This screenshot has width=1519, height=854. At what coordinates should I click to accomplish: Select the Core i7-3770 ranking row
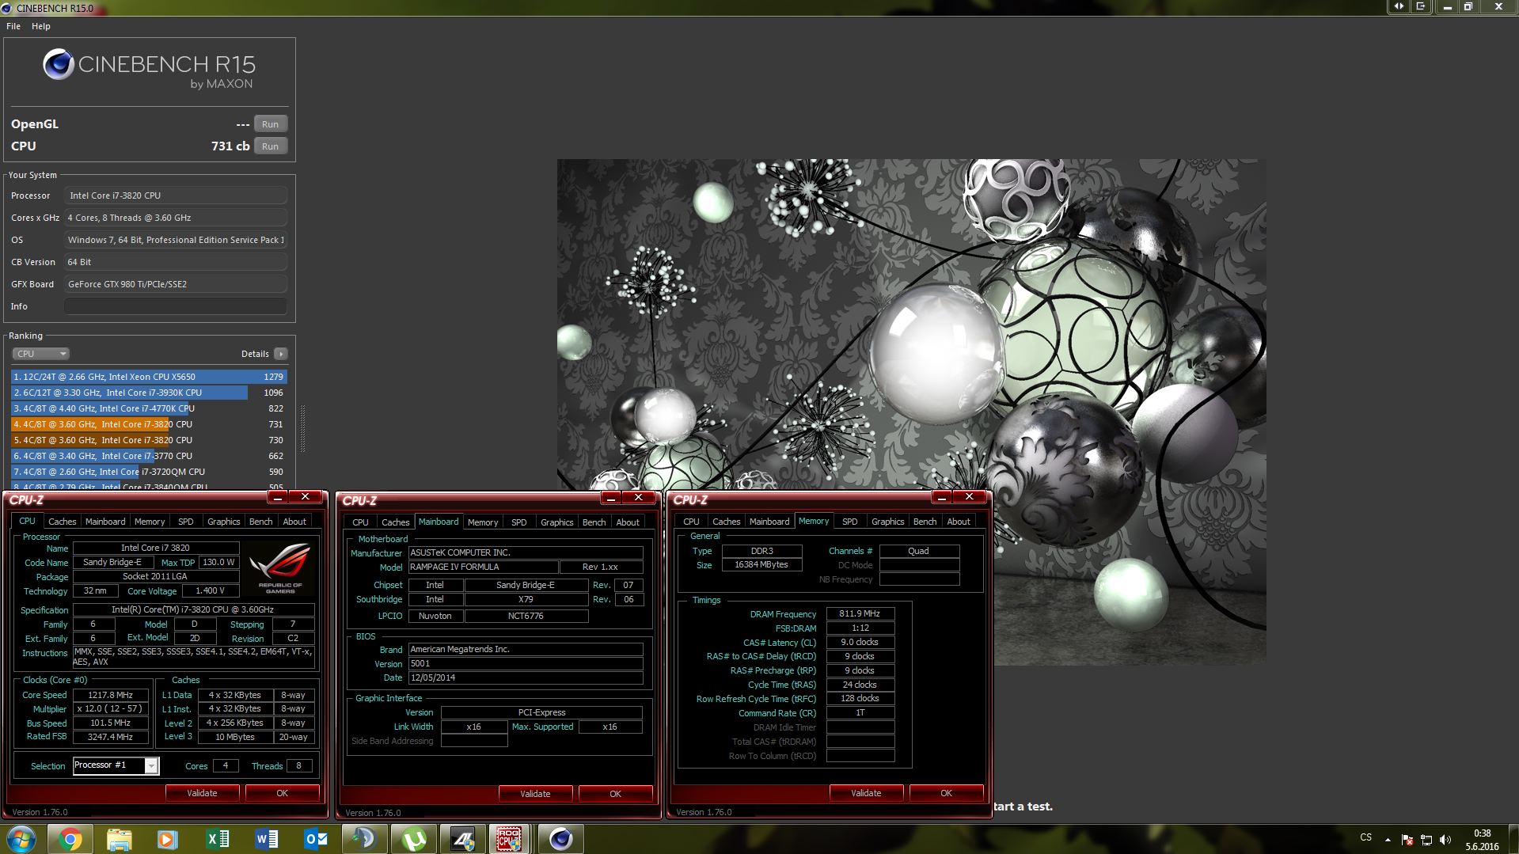tap(149, 456)
